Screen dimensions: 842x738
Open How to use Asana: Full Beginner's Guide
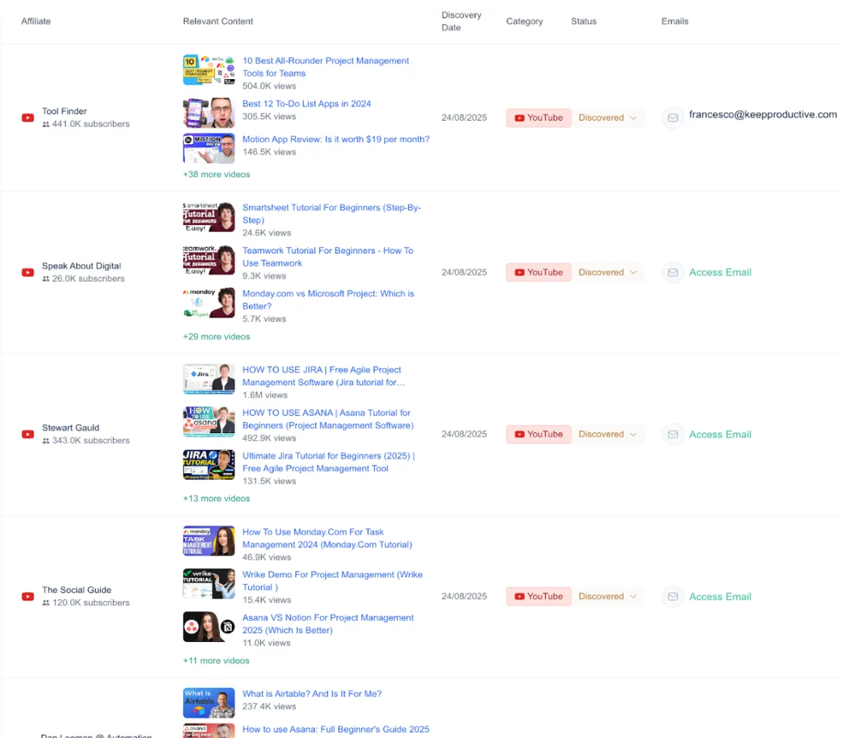click(x=336, y=730)
